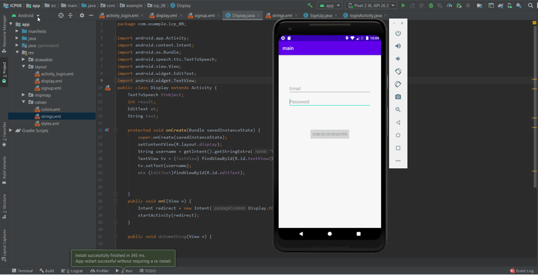Switch to strings.xml editor tab
The image size is (538, 275).
(282, 16)
